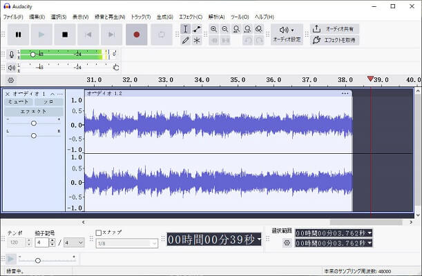Screen dimensions: 422x276
Task: Click the red Record button
Action: (137, 34)
